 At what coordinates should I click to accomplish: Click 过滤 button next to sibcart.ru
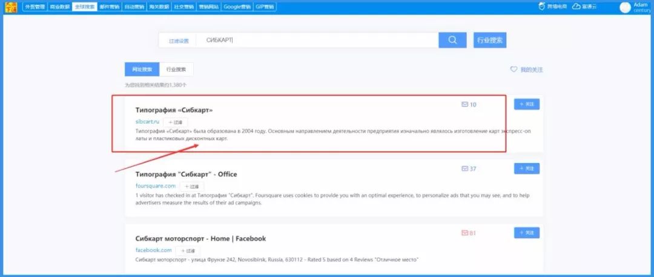coord(176,122)
